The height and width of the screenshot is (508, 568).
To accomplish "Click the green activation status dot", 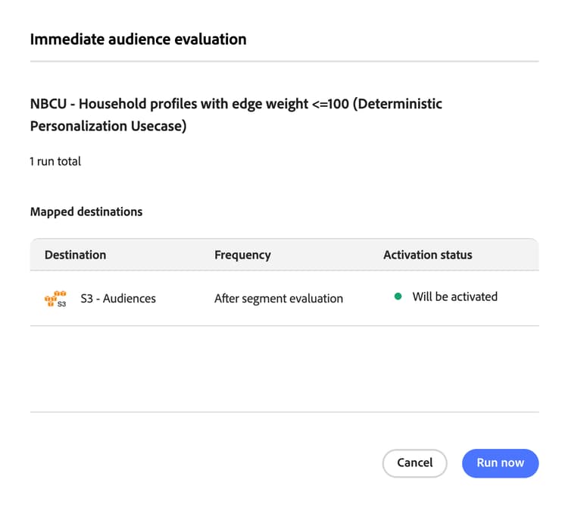I will 398,296.
